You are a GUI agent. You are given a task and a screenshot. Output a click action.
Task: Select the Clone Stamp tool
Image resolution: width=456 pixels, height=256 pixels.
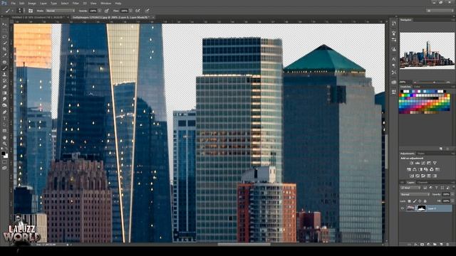(4, 74)
